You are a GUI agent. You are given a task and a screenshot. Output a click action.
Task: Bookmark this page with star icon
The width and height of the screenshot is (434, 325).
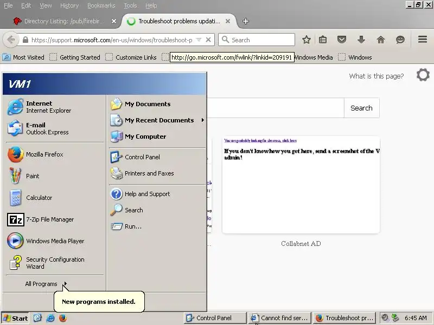tap(306, 40)
